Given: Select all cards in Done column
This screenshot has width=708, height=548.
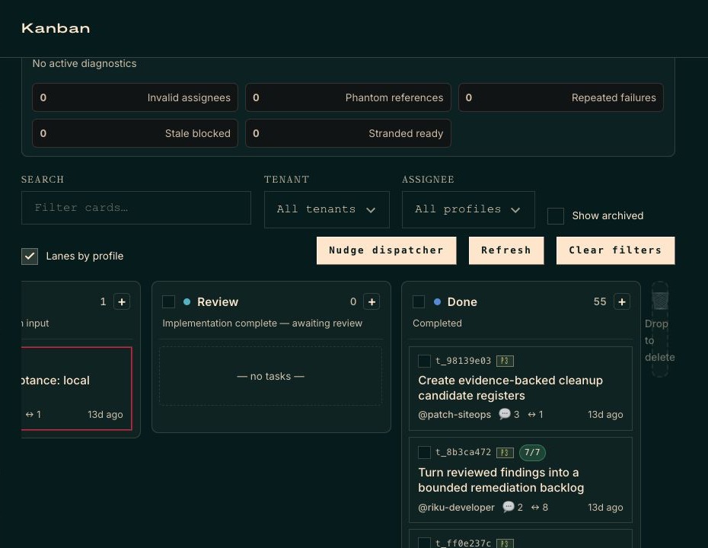Looking at the screenshot, I should (419, 301).
